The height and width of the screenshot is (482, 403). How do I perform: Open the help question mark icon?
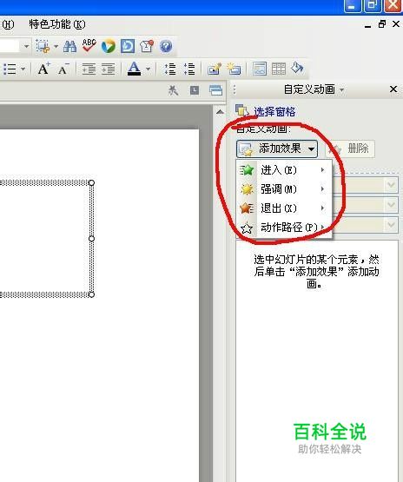(x=166, y=46)
